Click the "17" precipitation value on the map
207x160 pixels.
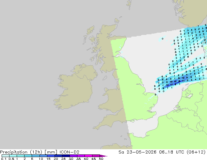click(x=171, y=85)
